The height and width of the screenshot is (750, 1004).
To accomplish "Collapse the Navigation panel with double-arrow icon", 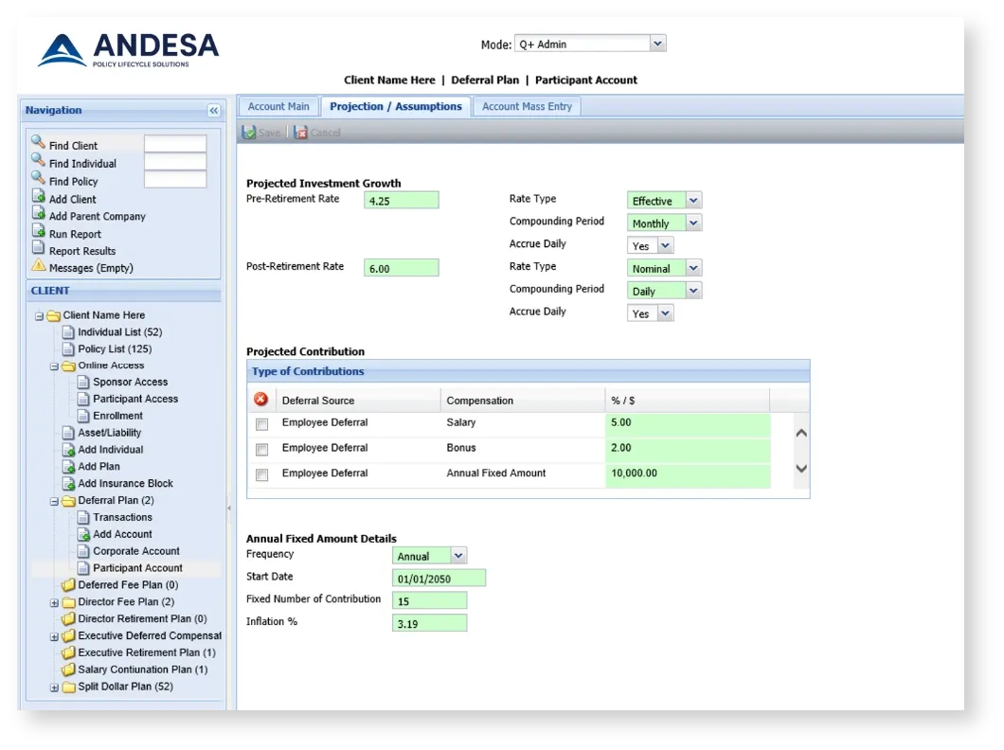I will [214, 111].
